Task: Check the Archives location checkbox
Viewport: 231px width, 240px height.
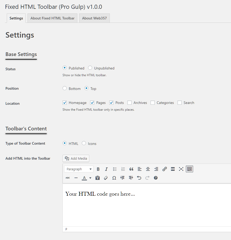Action: (130, 103)
